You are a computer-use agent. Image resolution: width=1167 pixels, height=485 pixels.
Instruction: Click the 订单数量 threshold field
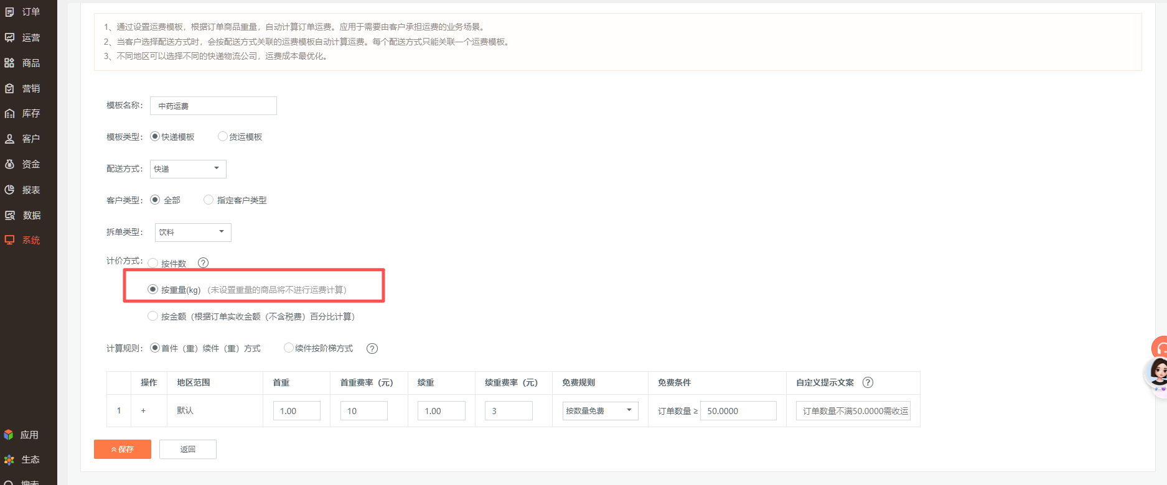pos(739,411)
